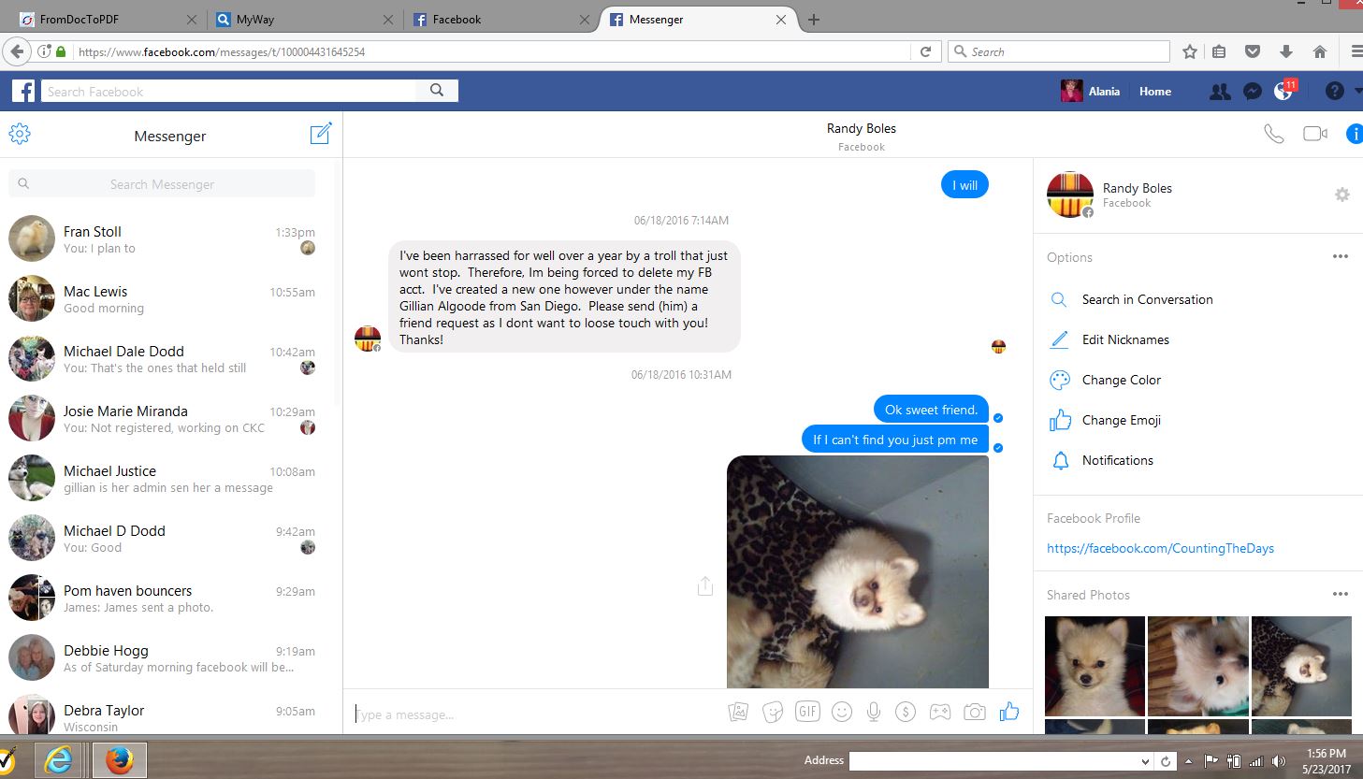
Task: Record a voice clip with microphone icon
Action: click(x=874, y=713)
